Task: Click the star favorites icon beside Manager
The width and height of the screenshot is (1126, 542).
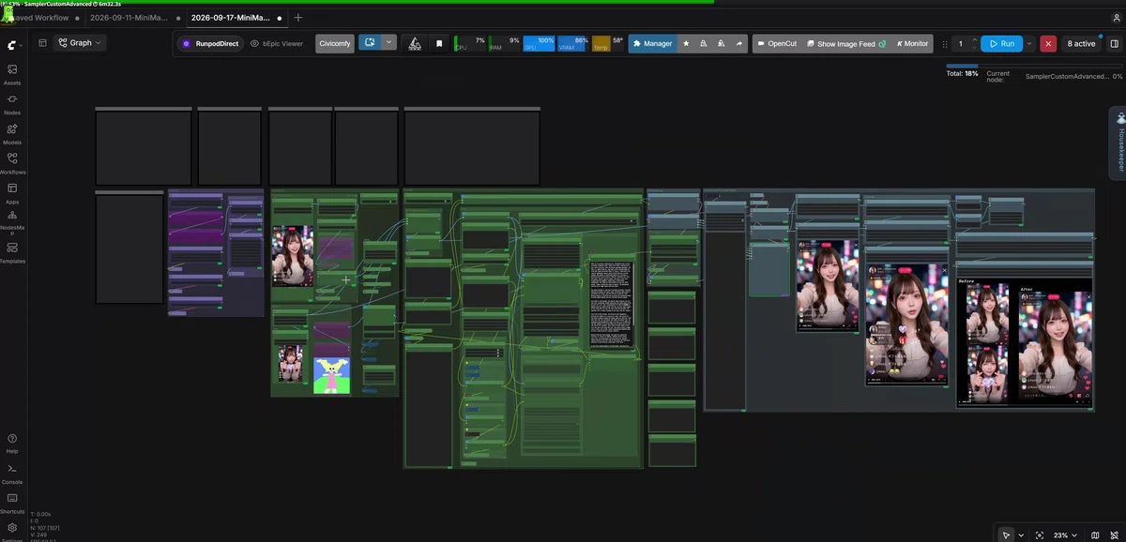Action: coord(686,43)
